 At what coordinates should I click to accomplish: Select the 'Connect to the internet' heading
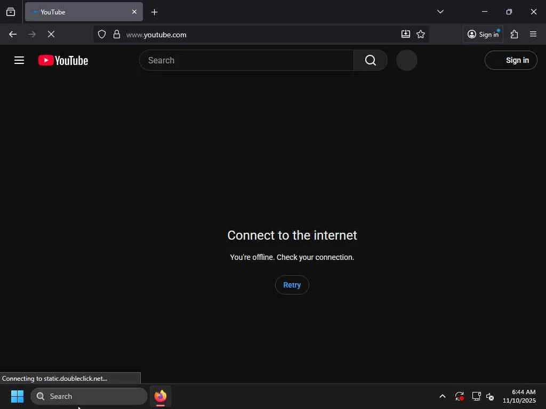pos(292,235)
